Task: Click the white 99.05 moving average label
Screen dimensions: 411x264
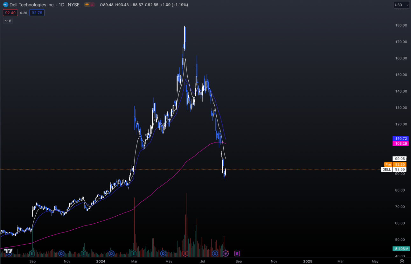Action: 400,159
